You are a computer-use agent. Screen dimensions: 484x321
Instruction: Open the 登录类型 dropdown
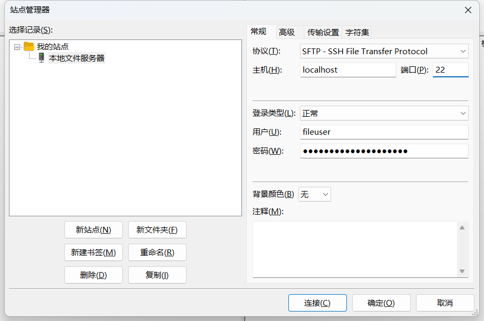(384, 113)
